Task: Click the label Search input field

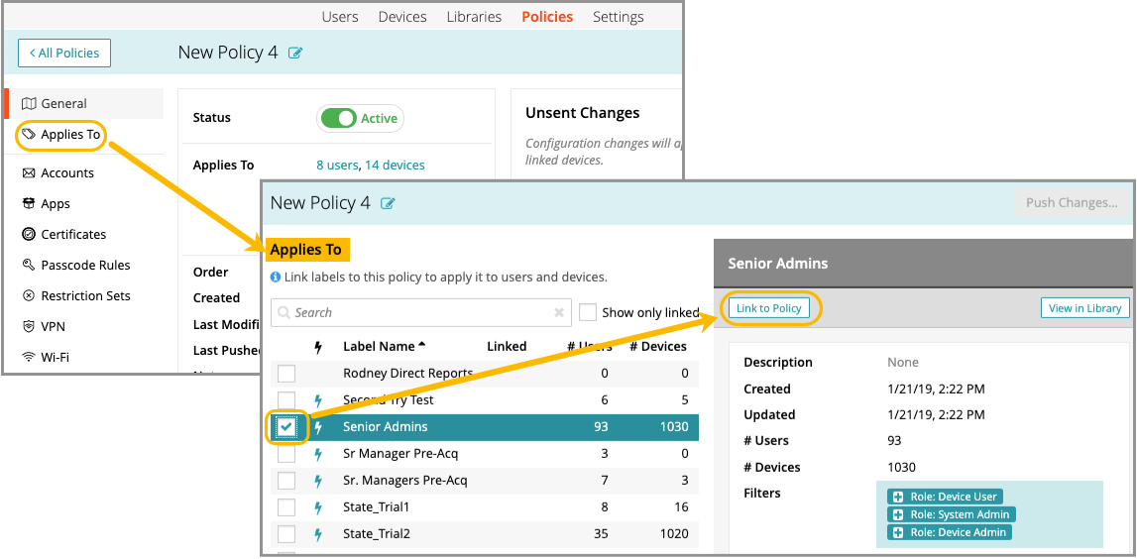Action: pos(416,312)
